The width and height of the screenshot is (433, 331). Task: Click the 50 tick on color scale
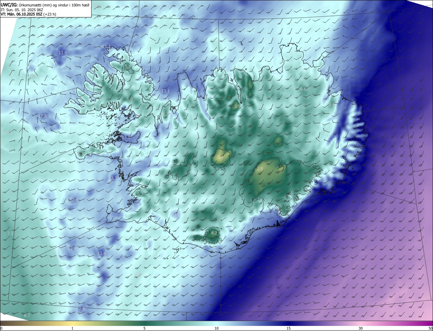tap(430, 328)
